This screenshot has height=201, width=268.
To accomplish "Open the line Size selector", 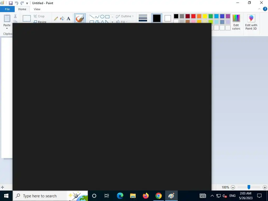I will click(143, 18).
